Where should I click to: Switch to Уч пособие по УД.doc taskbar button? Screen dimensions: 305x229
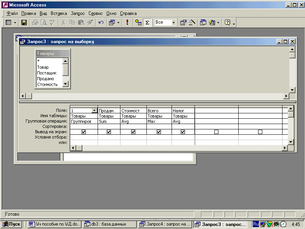pyautogui.click(x=55, y=224)
